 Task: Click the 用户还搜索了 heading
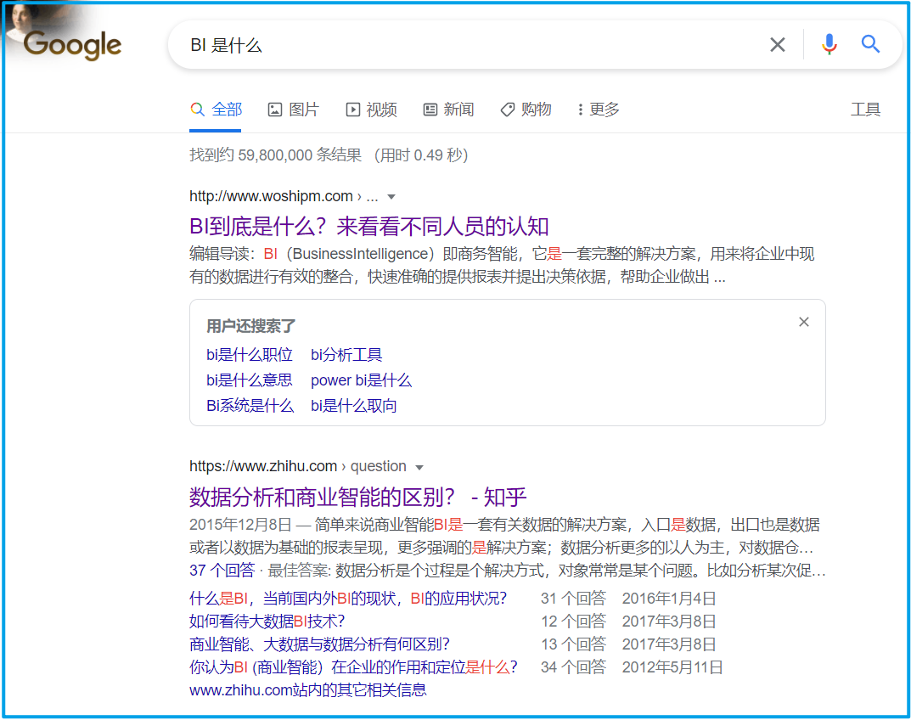(251, 326)
